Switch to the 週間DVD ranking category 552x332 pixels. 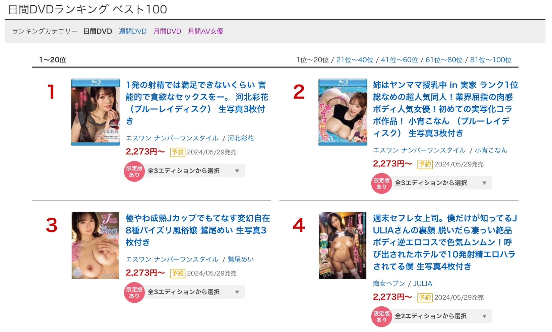coord(133,31)
